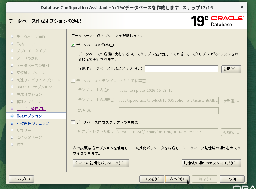The width and height of the screenshot is (256, 189).
Task: Close the Database Configuration Assistant window
Action: (x=242, y=7)
